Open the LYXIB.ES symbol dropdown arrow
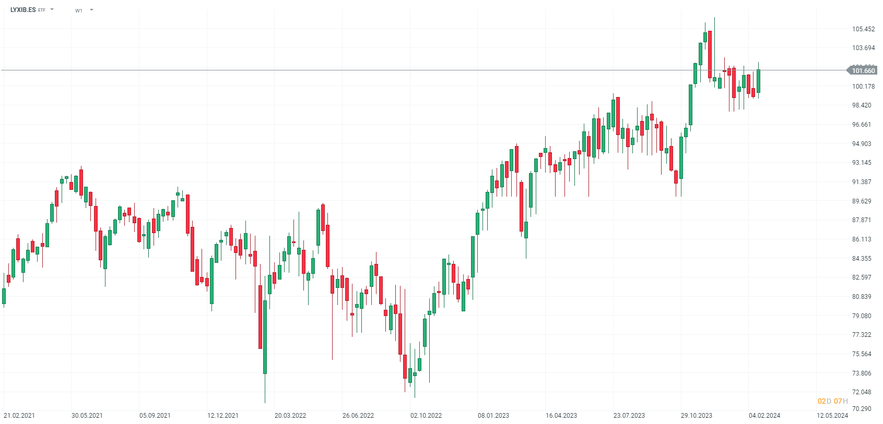Screen dimensions: 883x424 pyautogui.click(x=52, y=9)
